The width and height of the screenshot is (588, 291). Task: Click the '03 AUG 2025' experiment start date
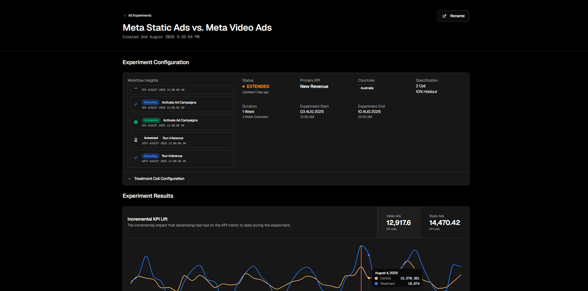coord(312,112)
